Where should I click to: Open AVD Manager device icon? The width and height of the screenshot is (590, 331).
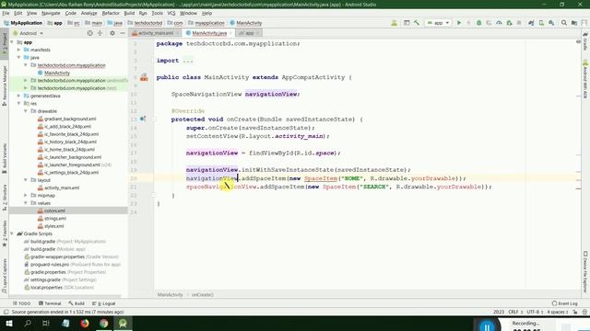pyautogui.click(x=541, y=23)
